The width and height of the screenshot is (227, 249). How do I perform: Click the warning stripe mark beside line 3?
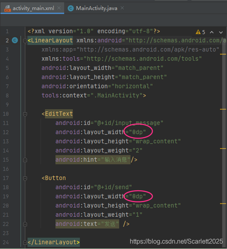223,54
